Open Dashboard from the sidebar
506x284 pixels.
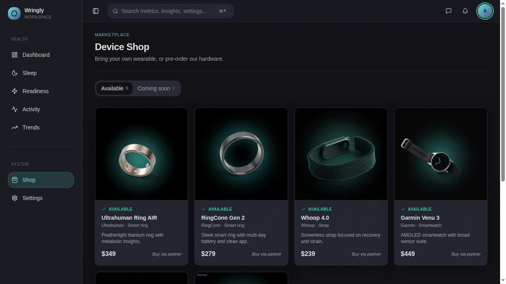click(x=36, y=55)
